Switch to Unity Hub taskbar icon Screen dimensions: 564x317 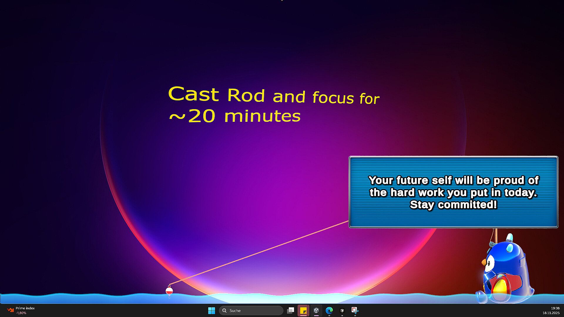coord(316,311)
